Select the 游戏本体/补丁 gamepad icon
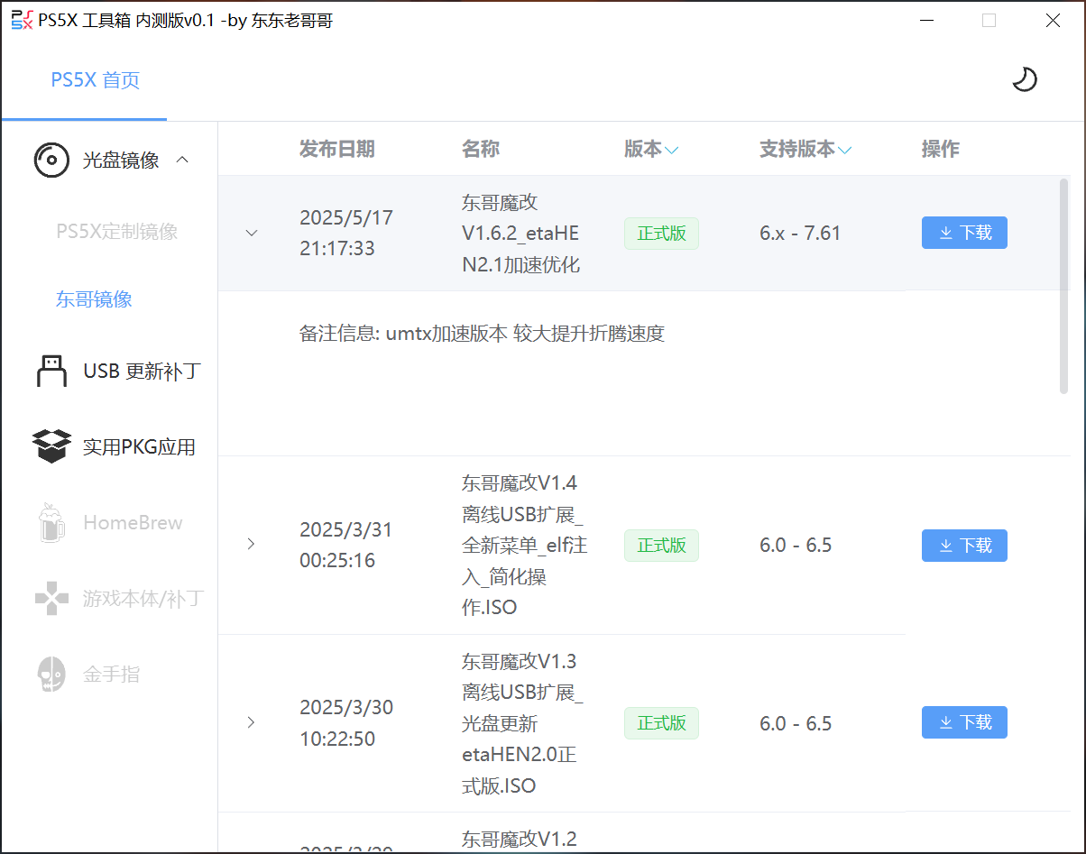This screenshot has height=854, width=1086. (x=51, y=598)
